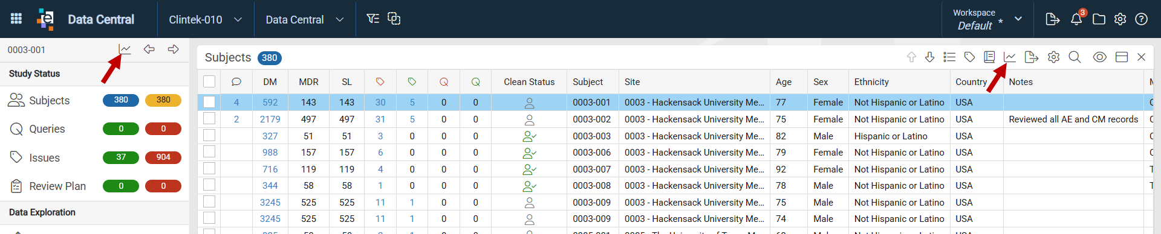
Task: Sort by the Ethnicity column header
Action: (x=871, y=81)
